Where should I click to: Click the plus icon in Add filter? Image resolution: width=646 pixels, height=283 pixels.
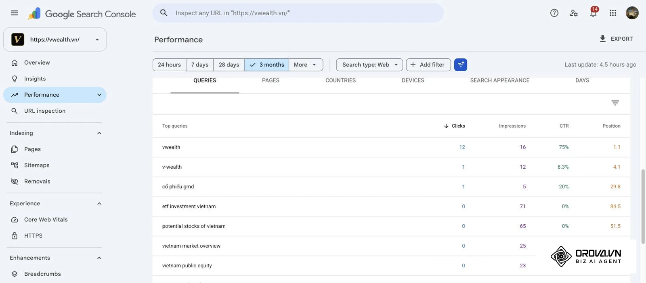(x=413, y=65)
